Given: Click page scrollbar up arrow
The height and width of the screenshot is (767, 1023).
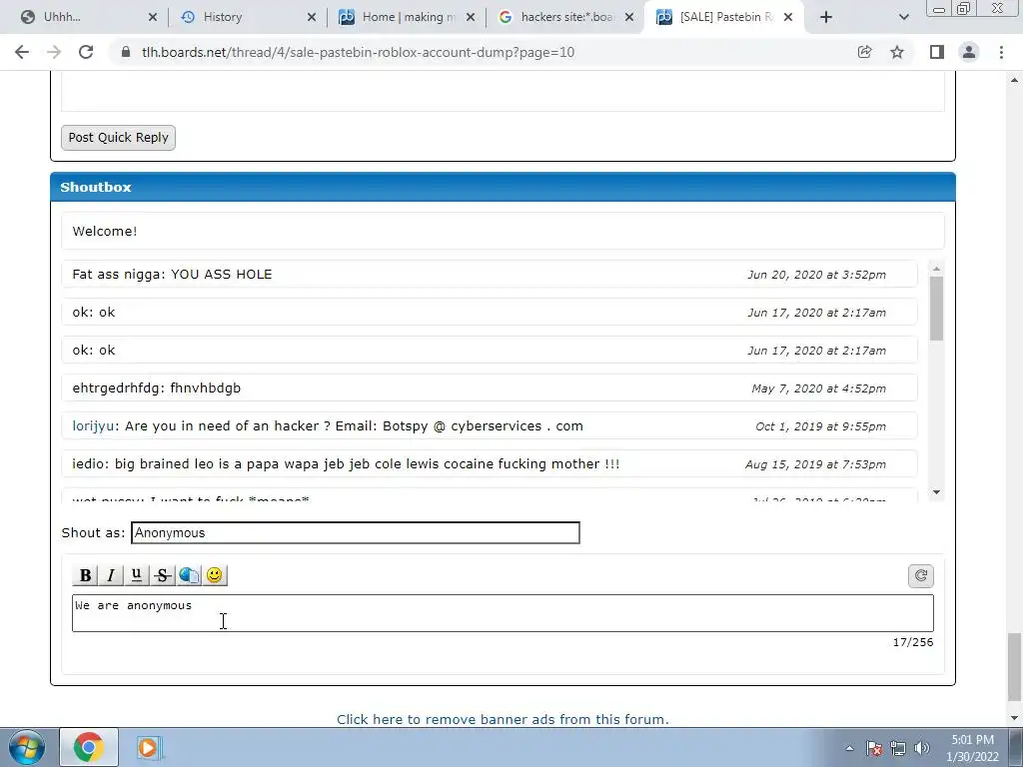Looking at the screenshot, I should tap(1015, 80).
